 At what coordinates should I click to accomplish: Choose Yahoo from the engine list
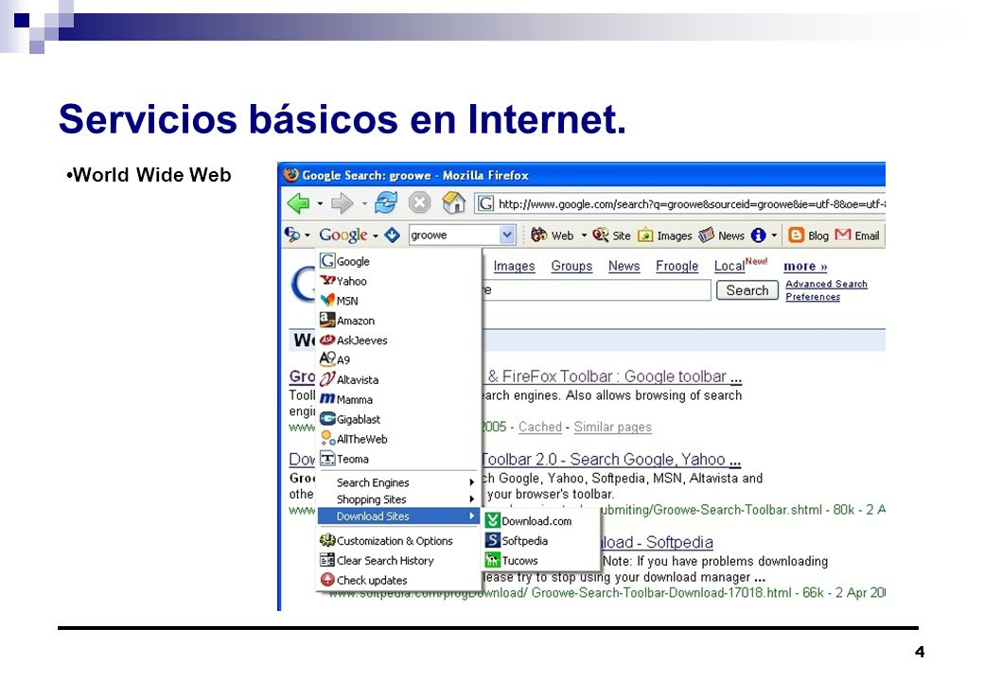point(399,281)
